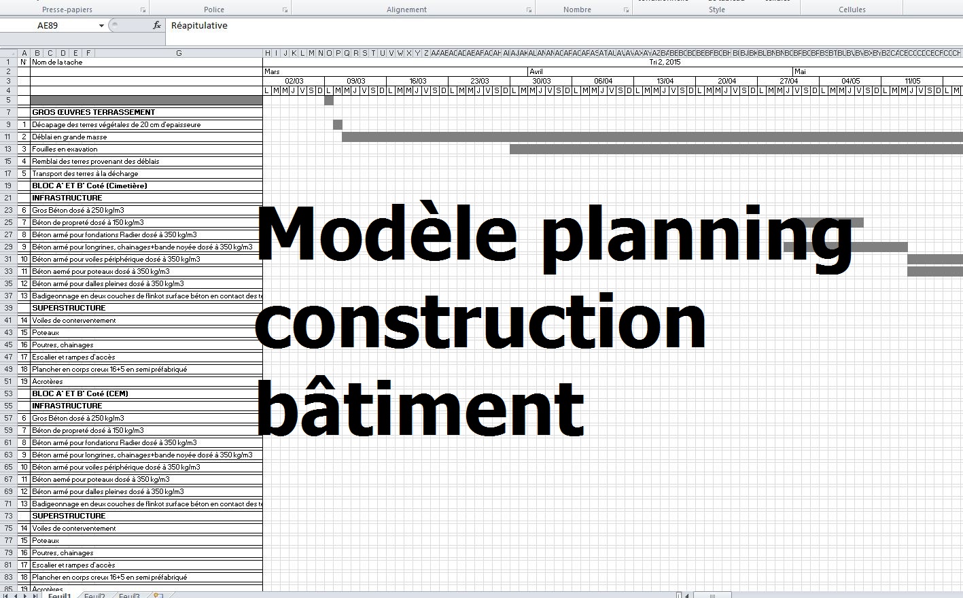Click the Name Box showing AE89
Image resolution: width=963 pixels, height=598 pixels.
51,25
